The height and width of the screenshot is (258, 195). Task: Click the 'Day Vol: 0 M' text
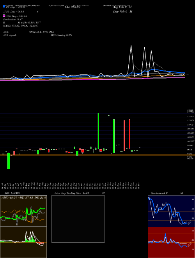pos(122,12)
